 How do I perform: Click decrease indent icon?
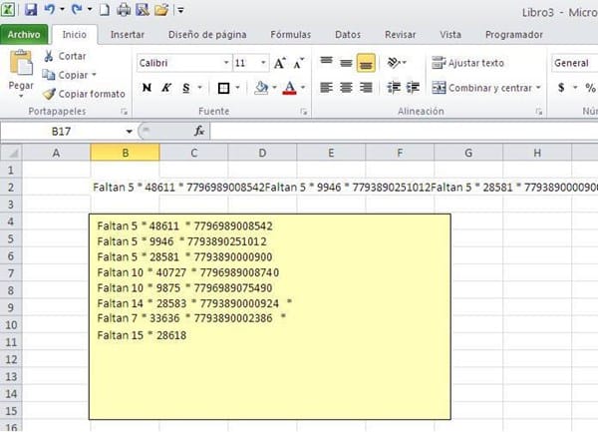tap(394, 88)
